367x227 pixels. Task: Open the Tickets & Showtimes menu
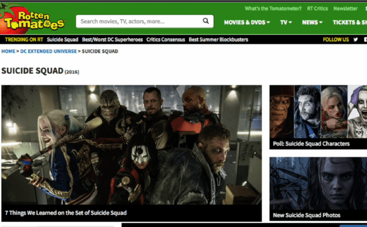point(349,22)
